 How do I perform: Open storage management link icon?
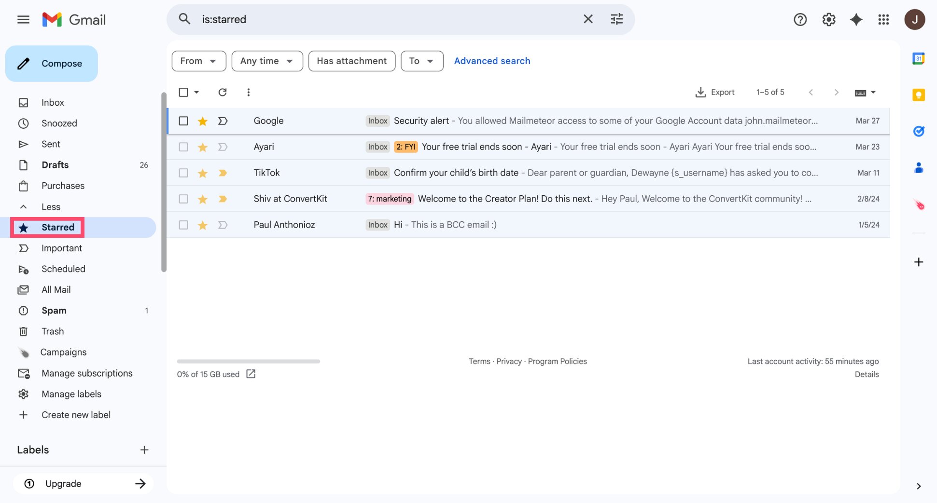[x=251, y=374]
